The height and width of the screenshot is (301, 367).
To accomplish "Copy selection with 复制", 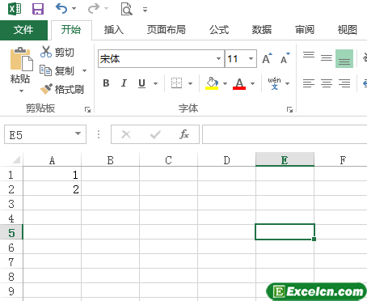I will coord(57,70).
